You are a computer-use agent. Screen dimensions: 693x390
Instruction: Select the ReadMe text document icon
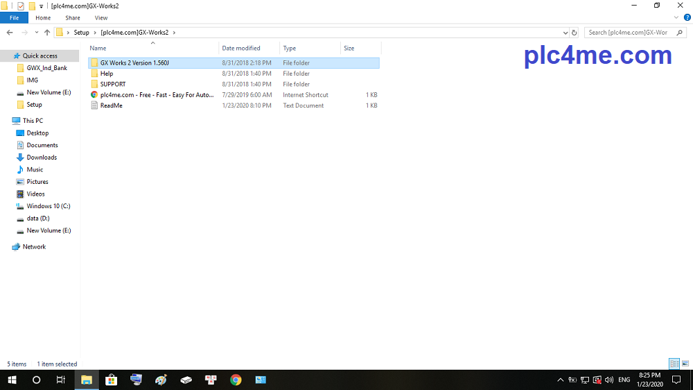click(94, 105)
